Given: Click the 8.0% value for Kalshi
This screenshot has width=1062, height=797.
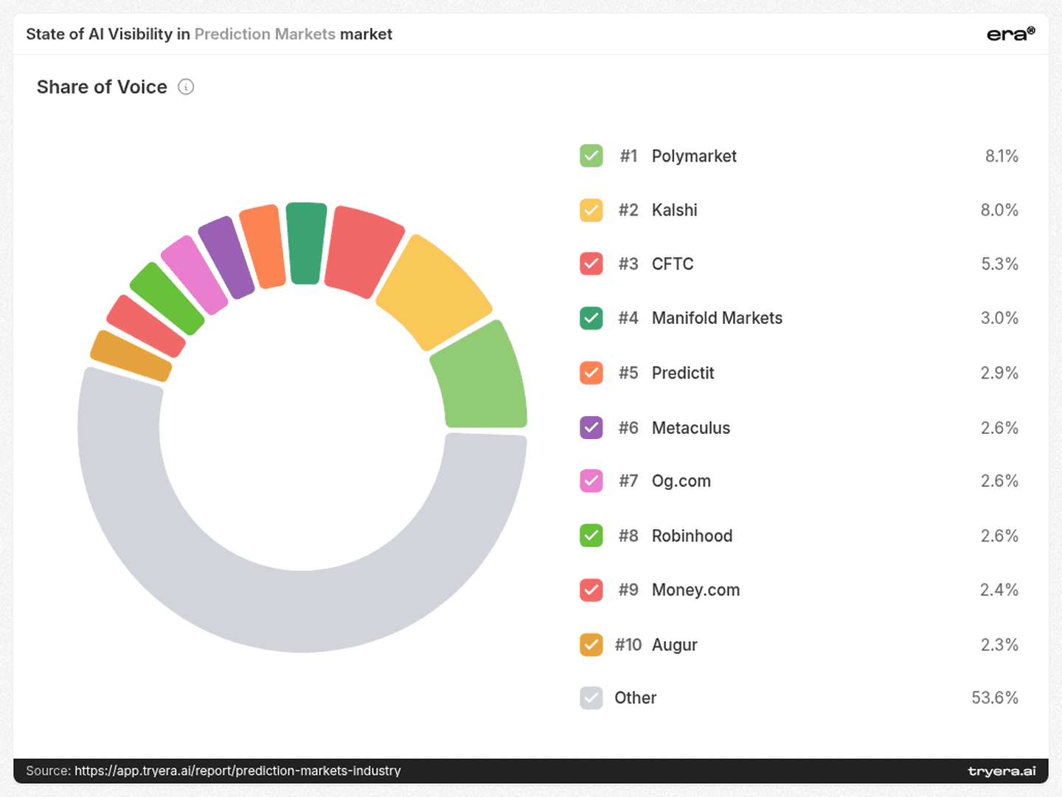Looking at the screenshot, I should [x=999, y=210].
